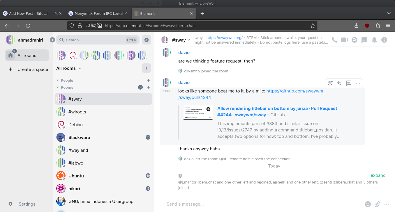
Task: Open the hikari room
Action: click(103, 188)
